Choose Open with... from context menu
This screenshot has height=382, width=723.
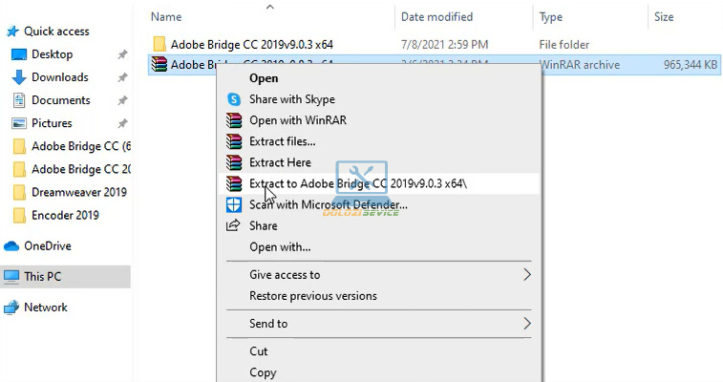coord(279,246)
